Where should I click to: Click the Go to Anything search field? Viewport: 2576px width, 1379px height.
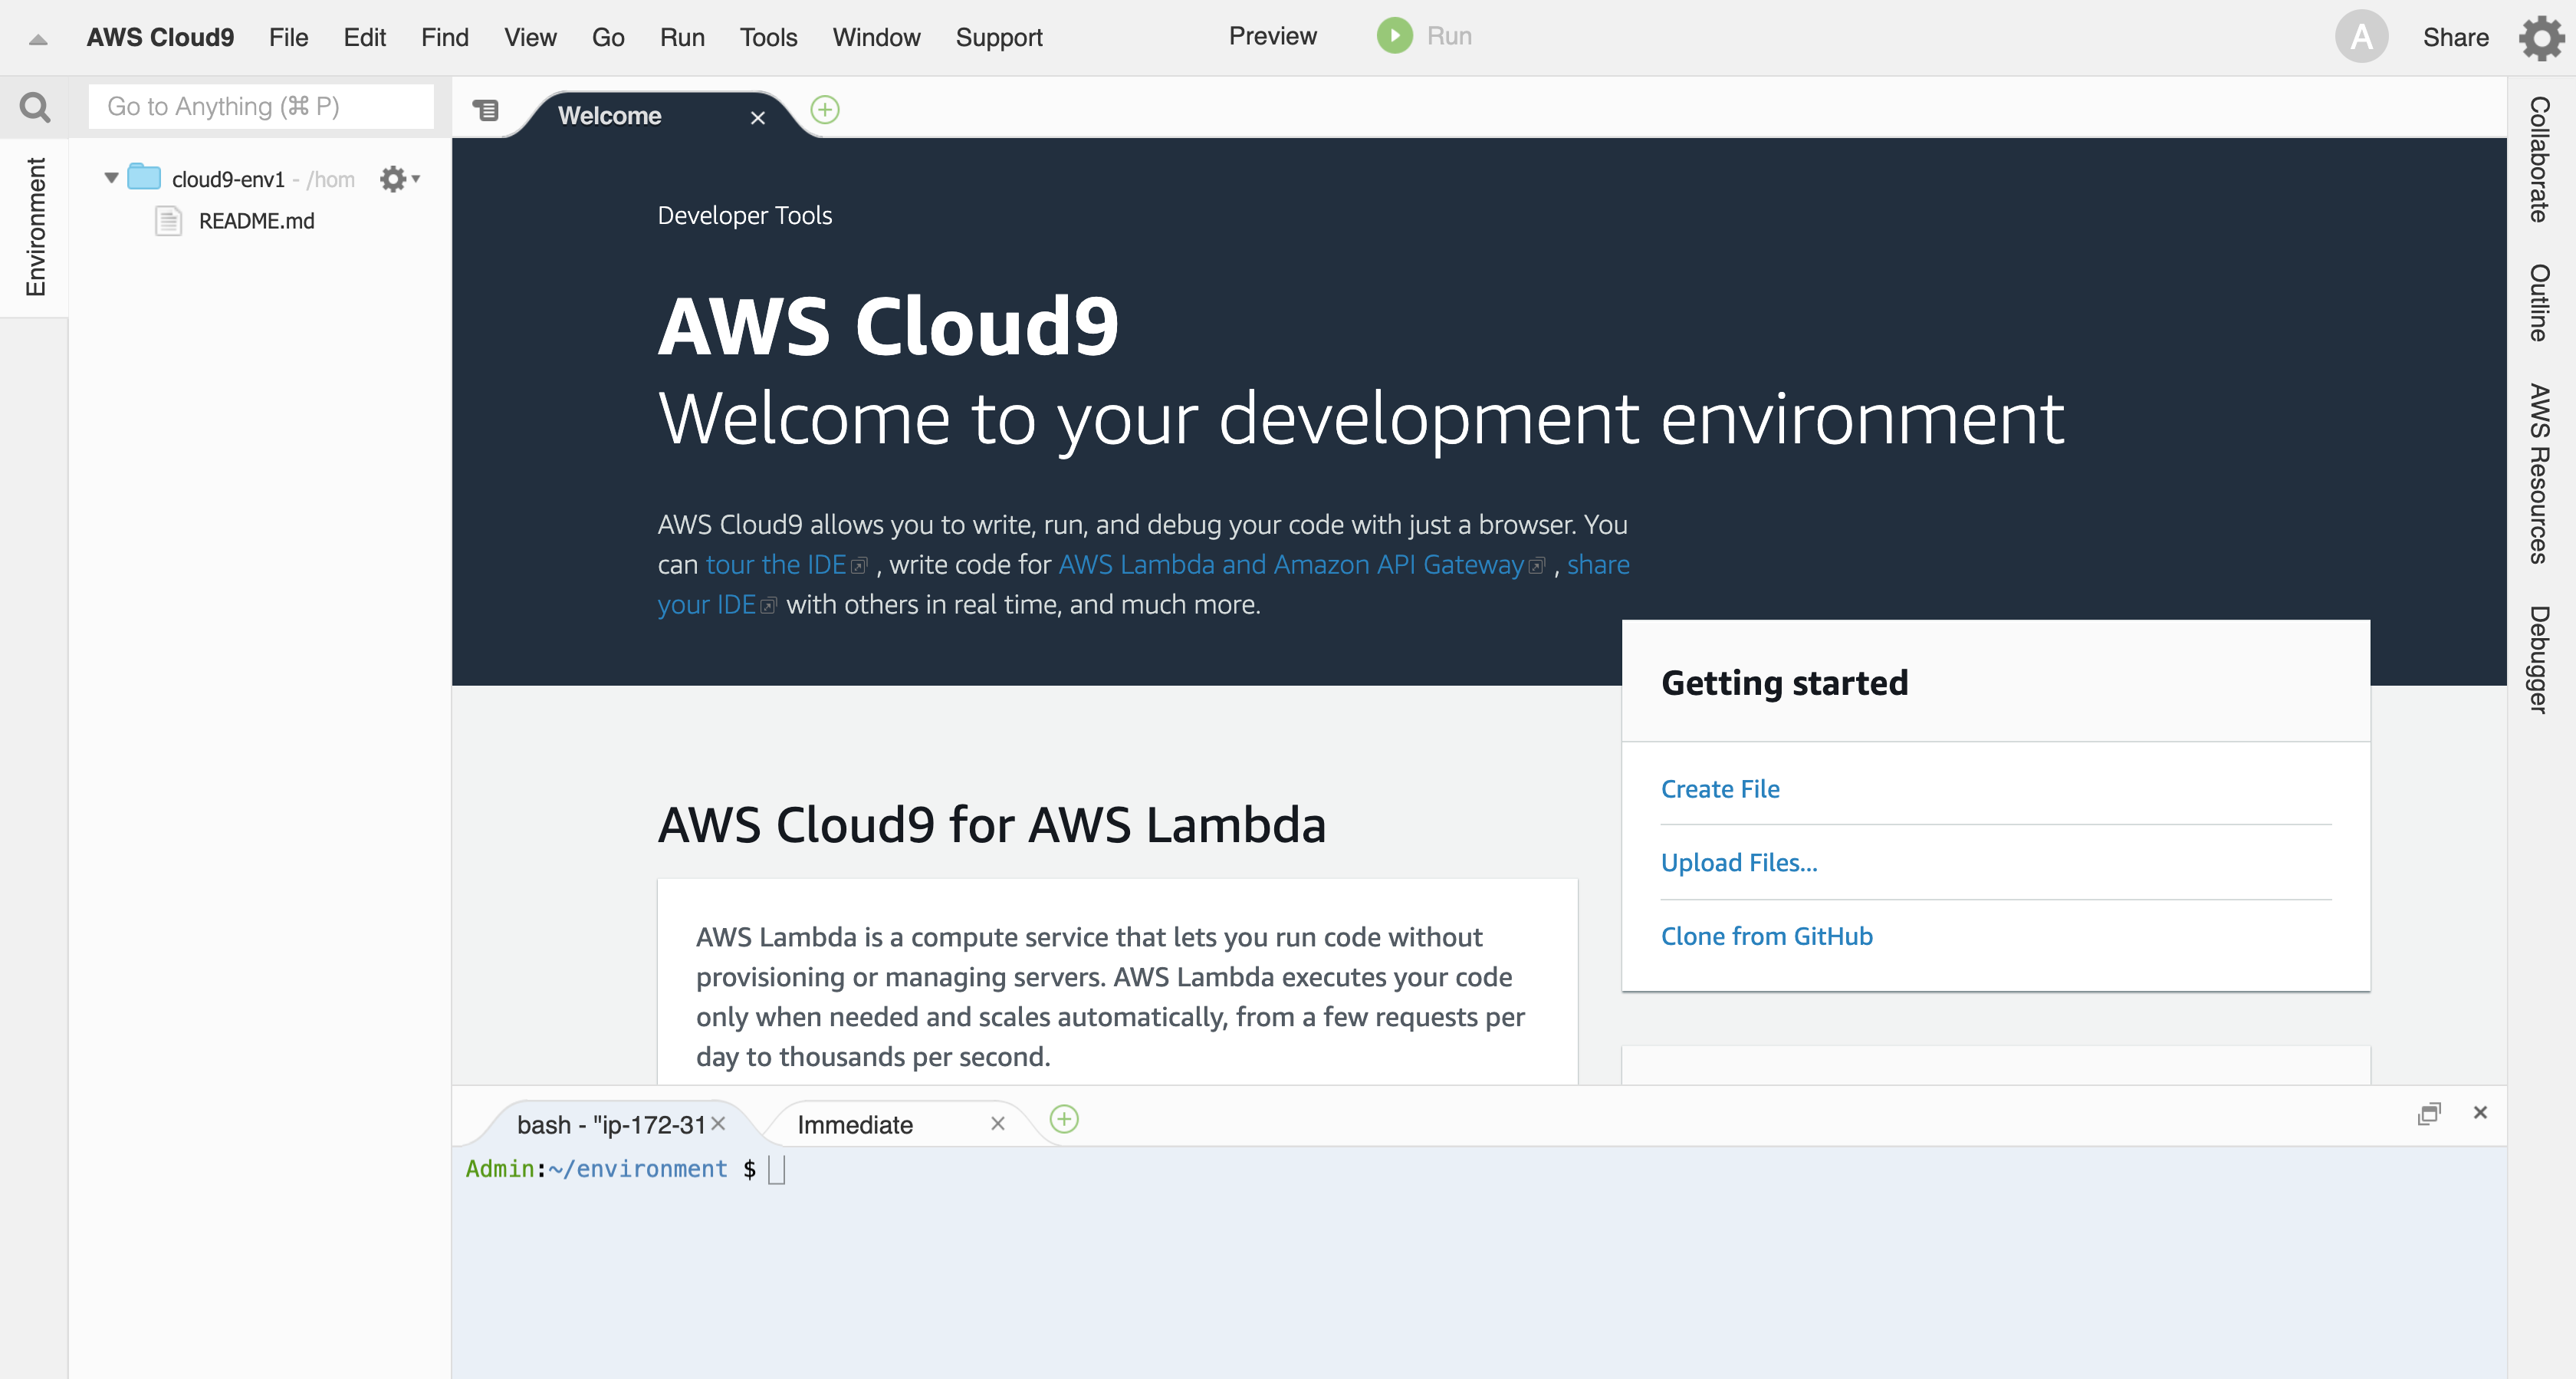pos(261,106)
